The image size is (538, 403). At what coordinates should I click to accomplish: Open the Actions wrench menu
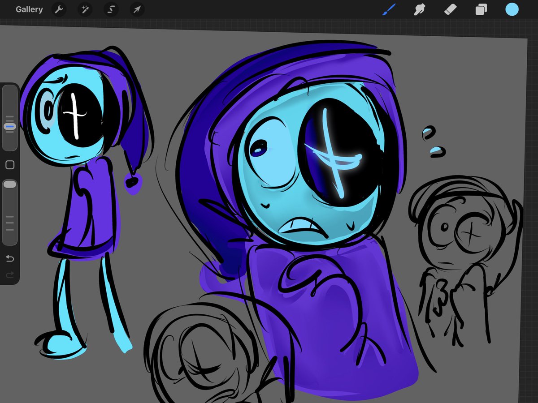tap(59, 9)
